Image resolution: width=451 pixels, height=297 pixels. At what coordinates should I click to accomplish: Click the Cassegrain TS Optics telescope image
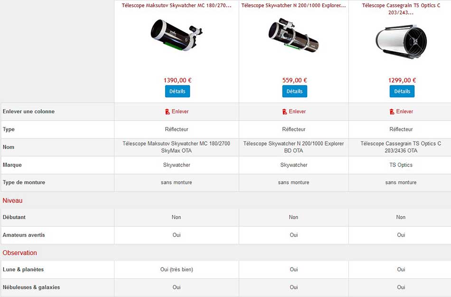pos(401,41)
